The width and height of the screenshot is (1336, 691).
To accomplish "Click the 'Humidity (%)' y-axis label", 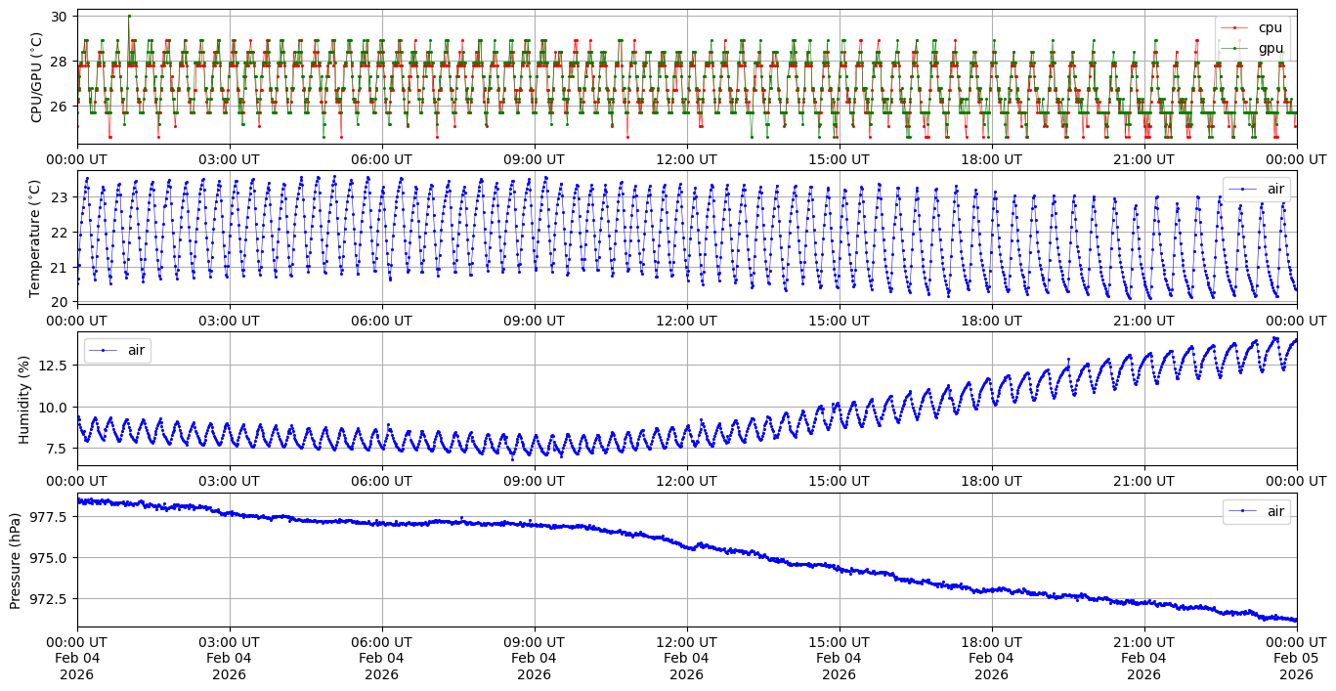I will pyautogui.click(x=24, y=399).
